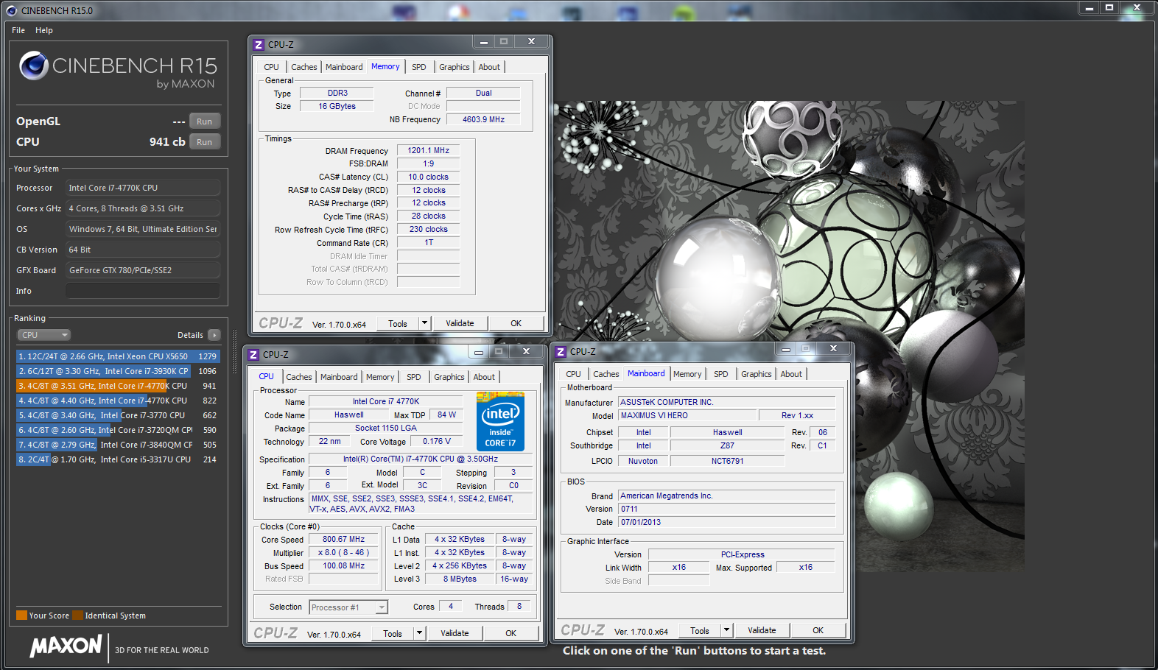Open Tools dropdown arrow in processor CPU-Z window
The height and width of the screenshot is (670, 1158).
click(419, 633)
